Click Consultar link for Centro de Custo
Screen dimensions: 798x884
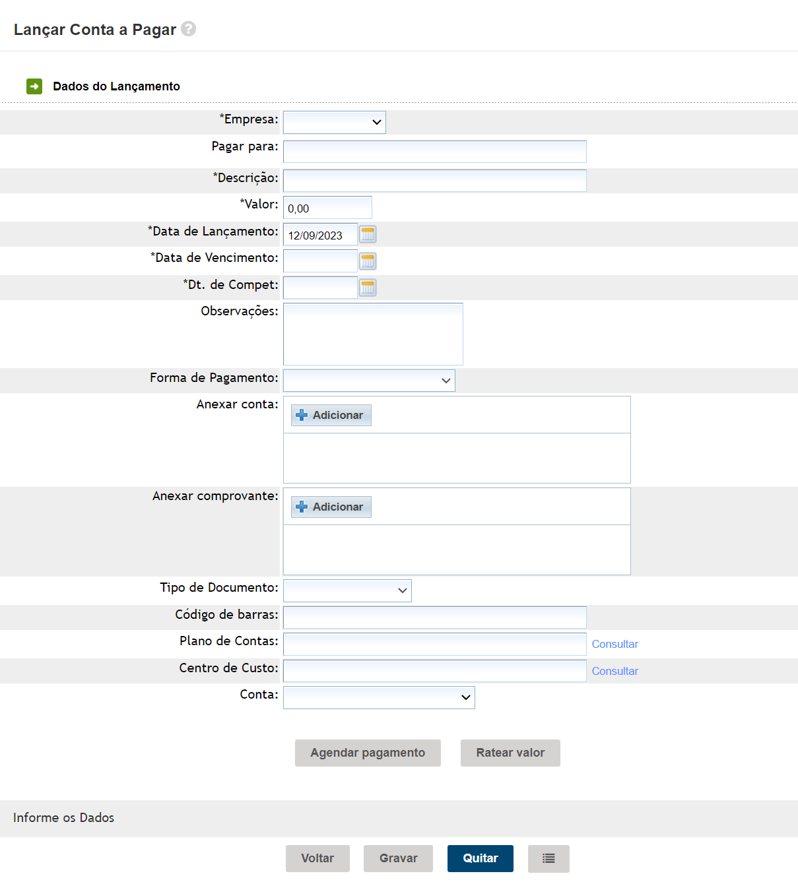[x=615, y=671]
